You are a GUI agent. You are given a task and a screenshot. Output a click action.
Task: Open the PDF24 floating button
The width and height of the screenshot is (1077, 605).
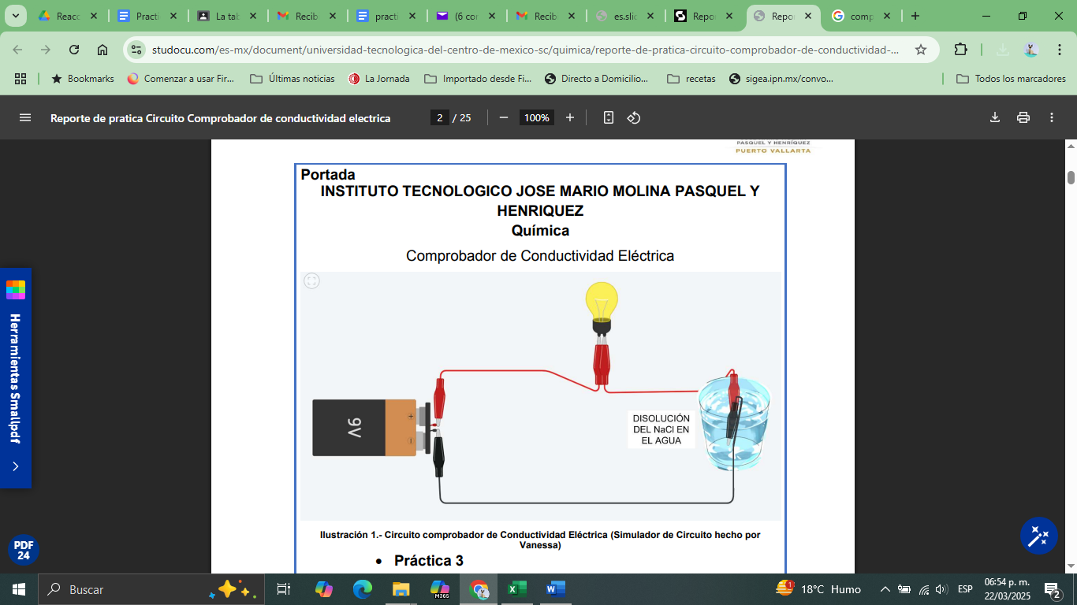point(24,550)
